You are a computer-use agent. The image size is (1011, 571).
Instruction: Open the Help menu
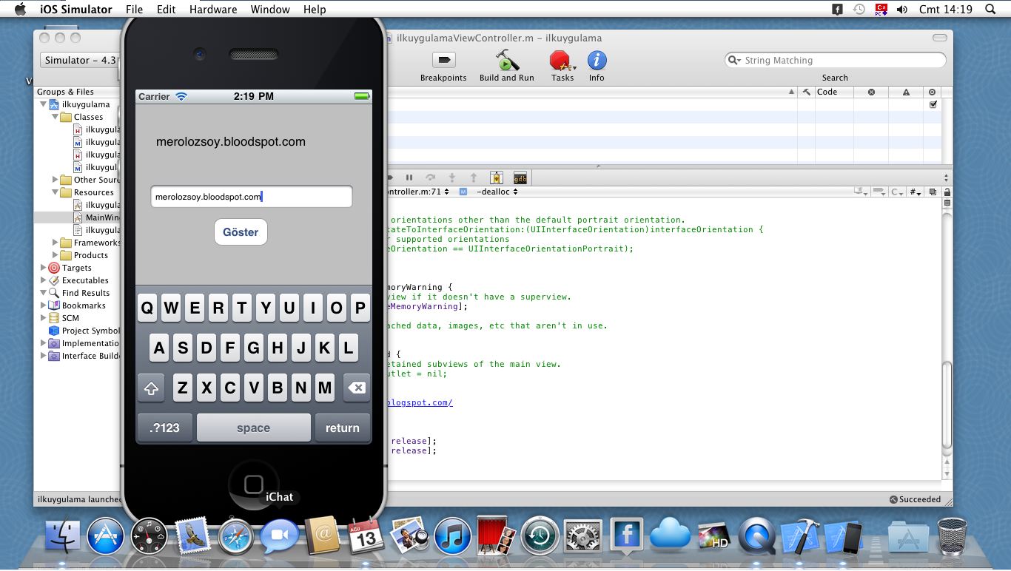click(315, 10)
